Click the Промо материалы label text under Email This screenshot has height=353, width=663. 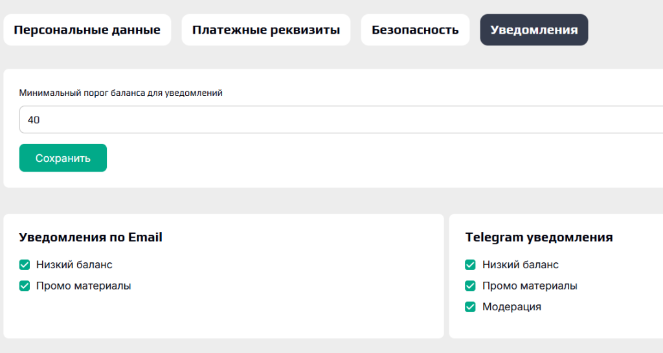[84, 286]
